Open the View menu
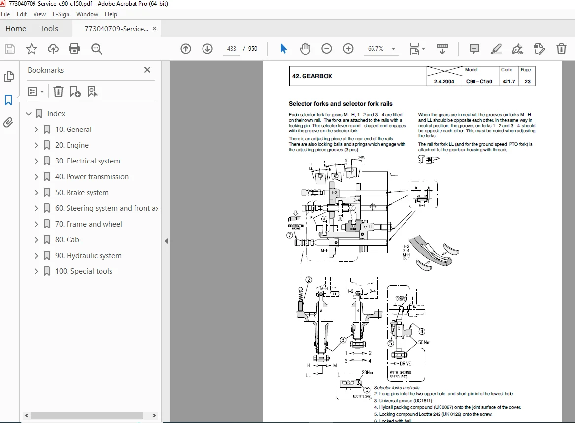The image size is (575, 423). (x=39, y=14)
